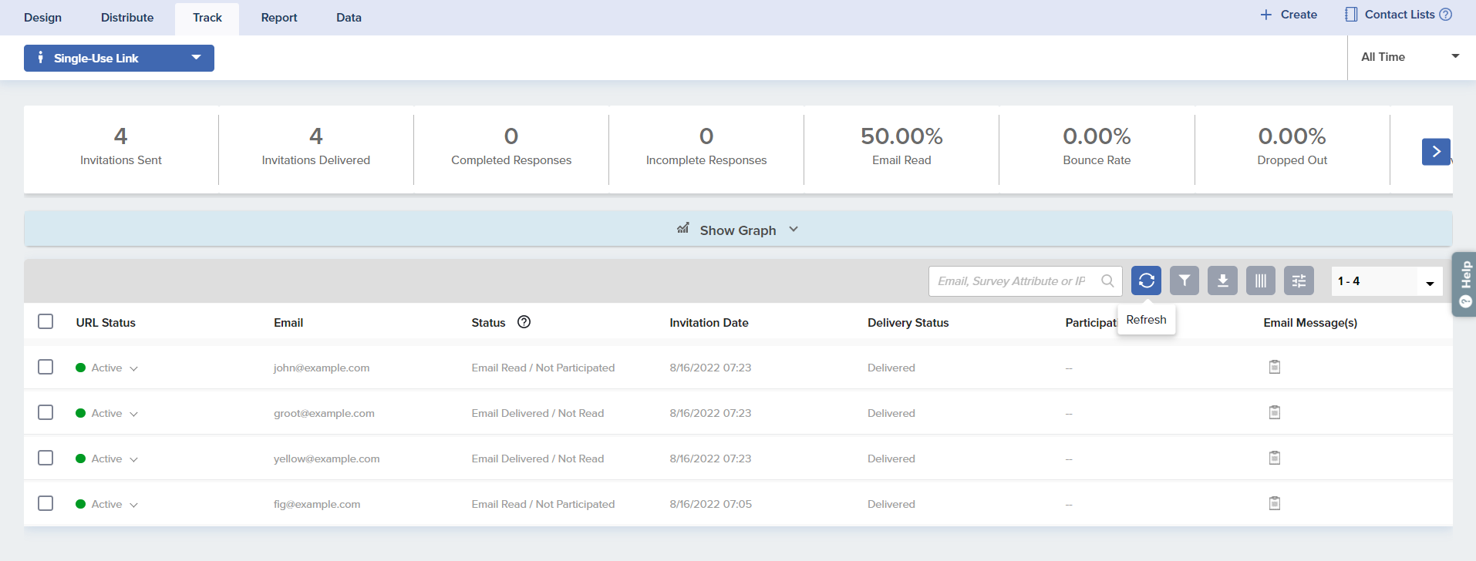Go to the Distribute tab

127,18
